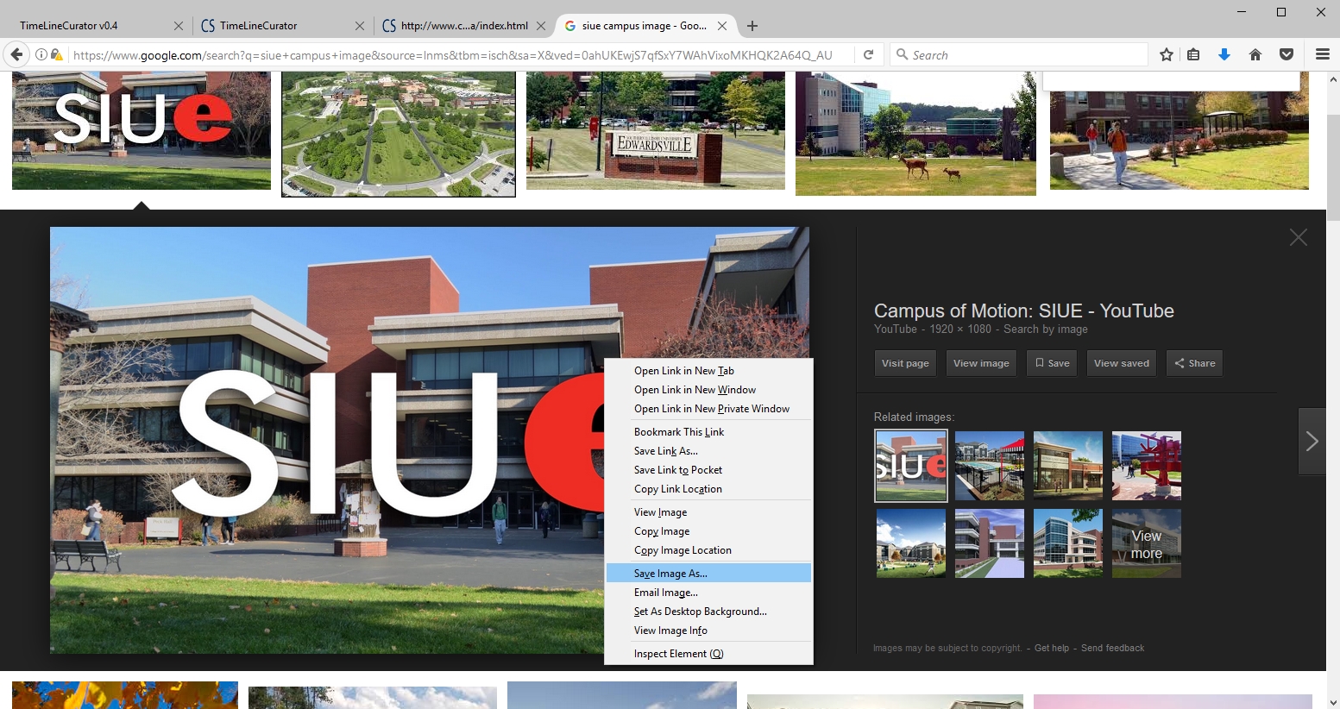1340x709 pixels.
Task: Open the 'View more' related images tile
Action: [x=1146, y=544]
